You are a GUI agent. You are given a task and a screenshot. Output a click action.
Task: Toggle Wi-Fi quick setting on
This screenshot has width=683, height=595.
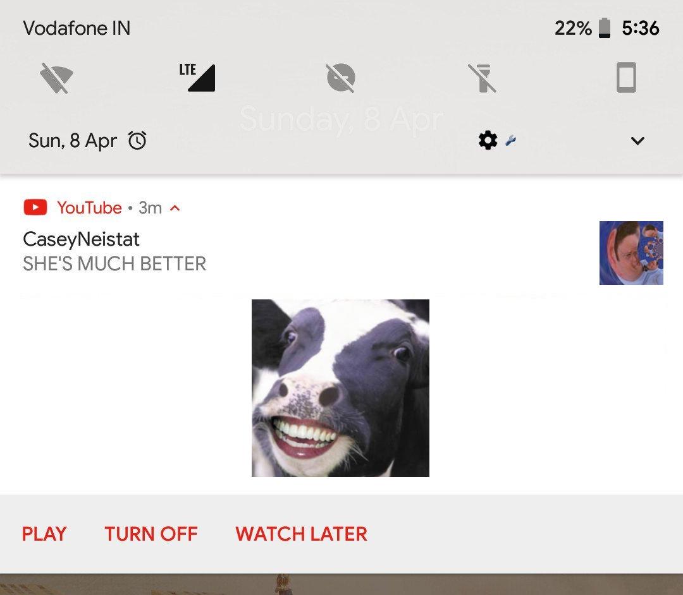[x=57, y=78]
